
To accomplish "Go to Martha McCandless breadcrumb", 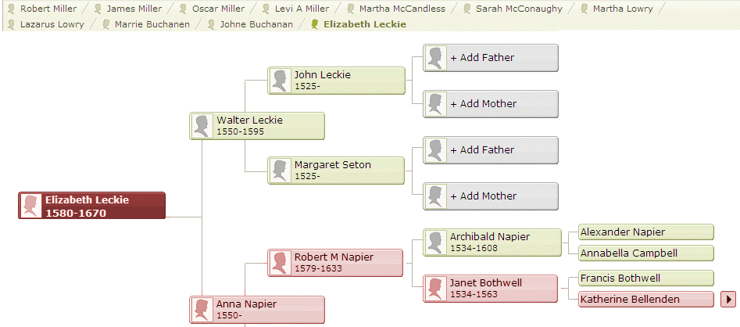I will [x=402, y=9].
